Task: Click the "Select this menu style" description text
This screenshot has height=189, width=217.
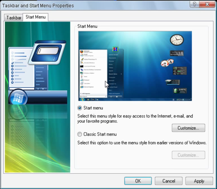Action: pos(135,118)
